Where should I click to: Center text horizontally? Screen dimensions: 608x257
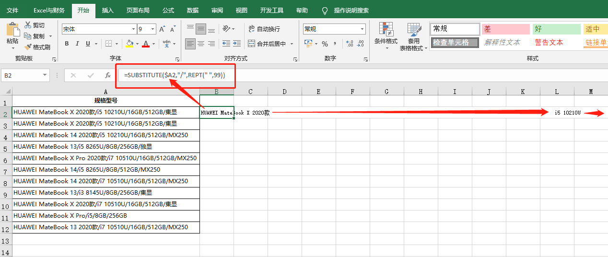(201, 44)
